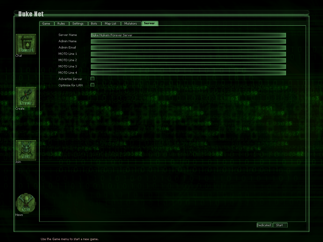Toggle the Optimize for LAN checkbox
323x242 pixels.
pos(92,85)
